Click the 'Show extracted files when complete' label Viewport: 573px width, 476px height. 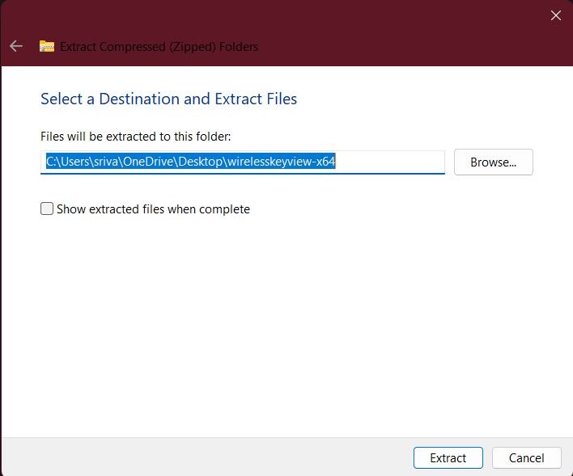[153, 209]
